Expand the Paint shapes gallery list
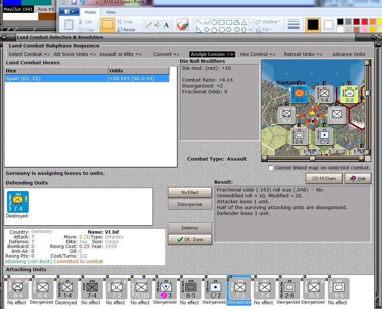The height and width of the screenshot is (309, 382). click(251, 30)
